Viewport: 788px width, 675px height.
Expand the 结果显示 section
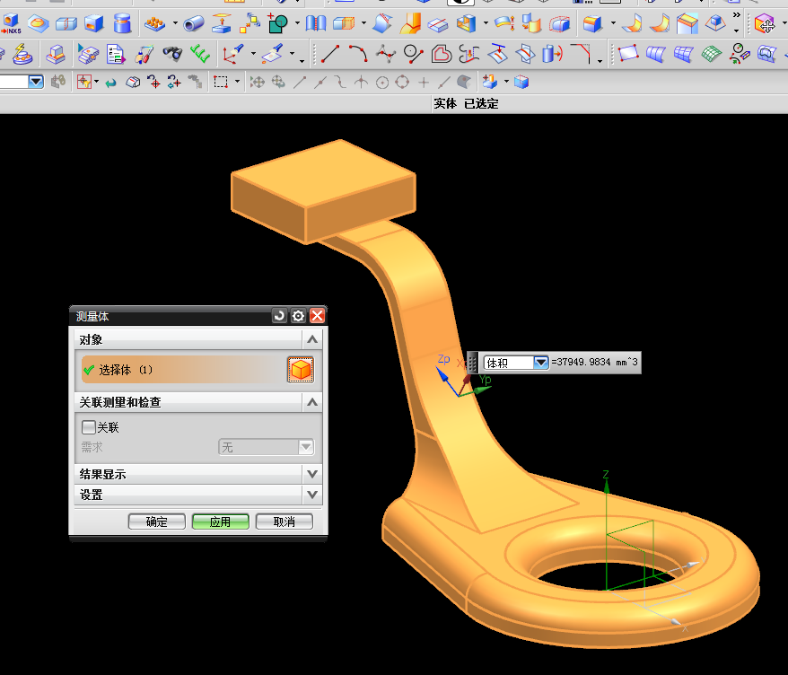point(311,474)
